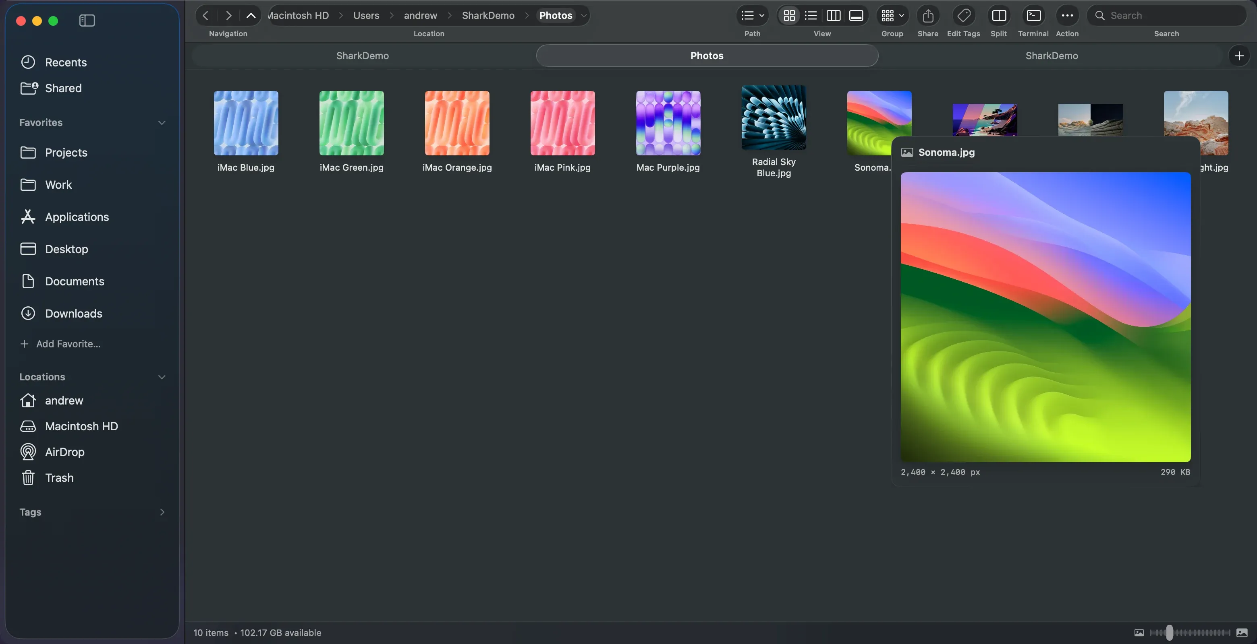The width and height of the screenshot is (1257, 644).
Task: Focus the Search field
Action: point(1167,16)
